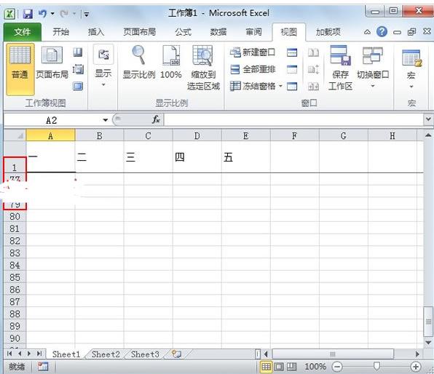Click the Unhide window icon
434x374 pixels.
click(x=292, y=87)
